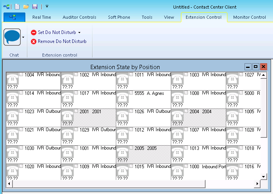Click the vertical scrollbar up arrow
The height and width of the screenshot is (194, 273).
tap(264, 75)
